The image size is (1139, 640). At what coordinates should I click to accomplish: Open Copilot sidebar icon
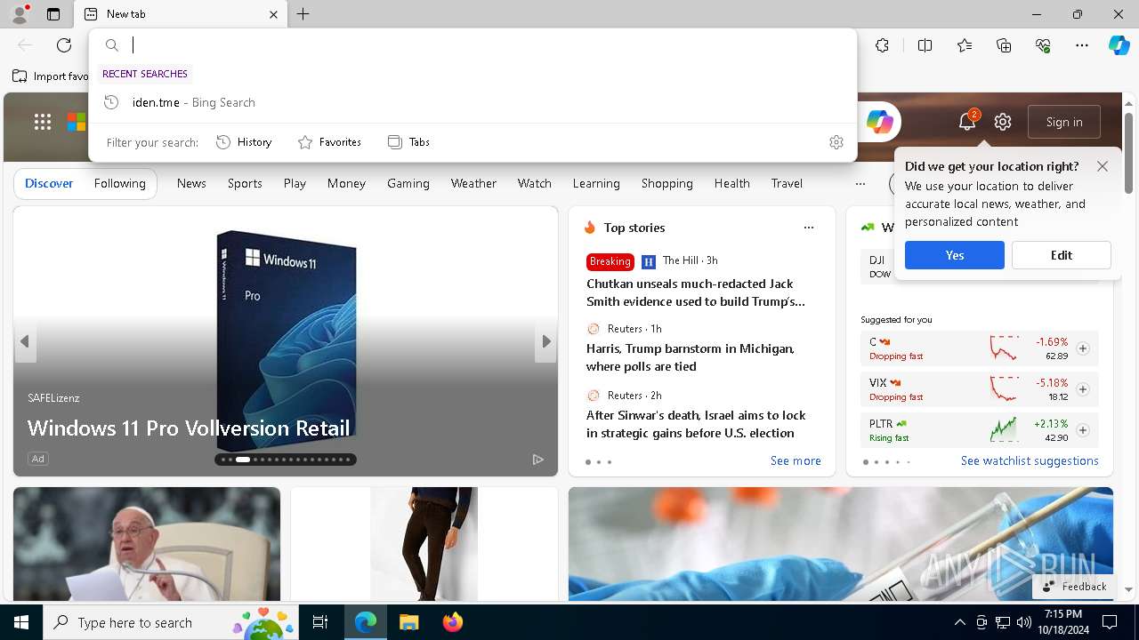pyautogui.click(x=1119, y=45)
